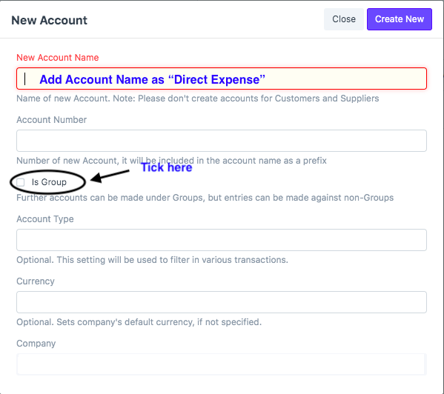Click the Groups and non-Groups description
The height and width of the screenshot is (394, 444).
[205, 198]
